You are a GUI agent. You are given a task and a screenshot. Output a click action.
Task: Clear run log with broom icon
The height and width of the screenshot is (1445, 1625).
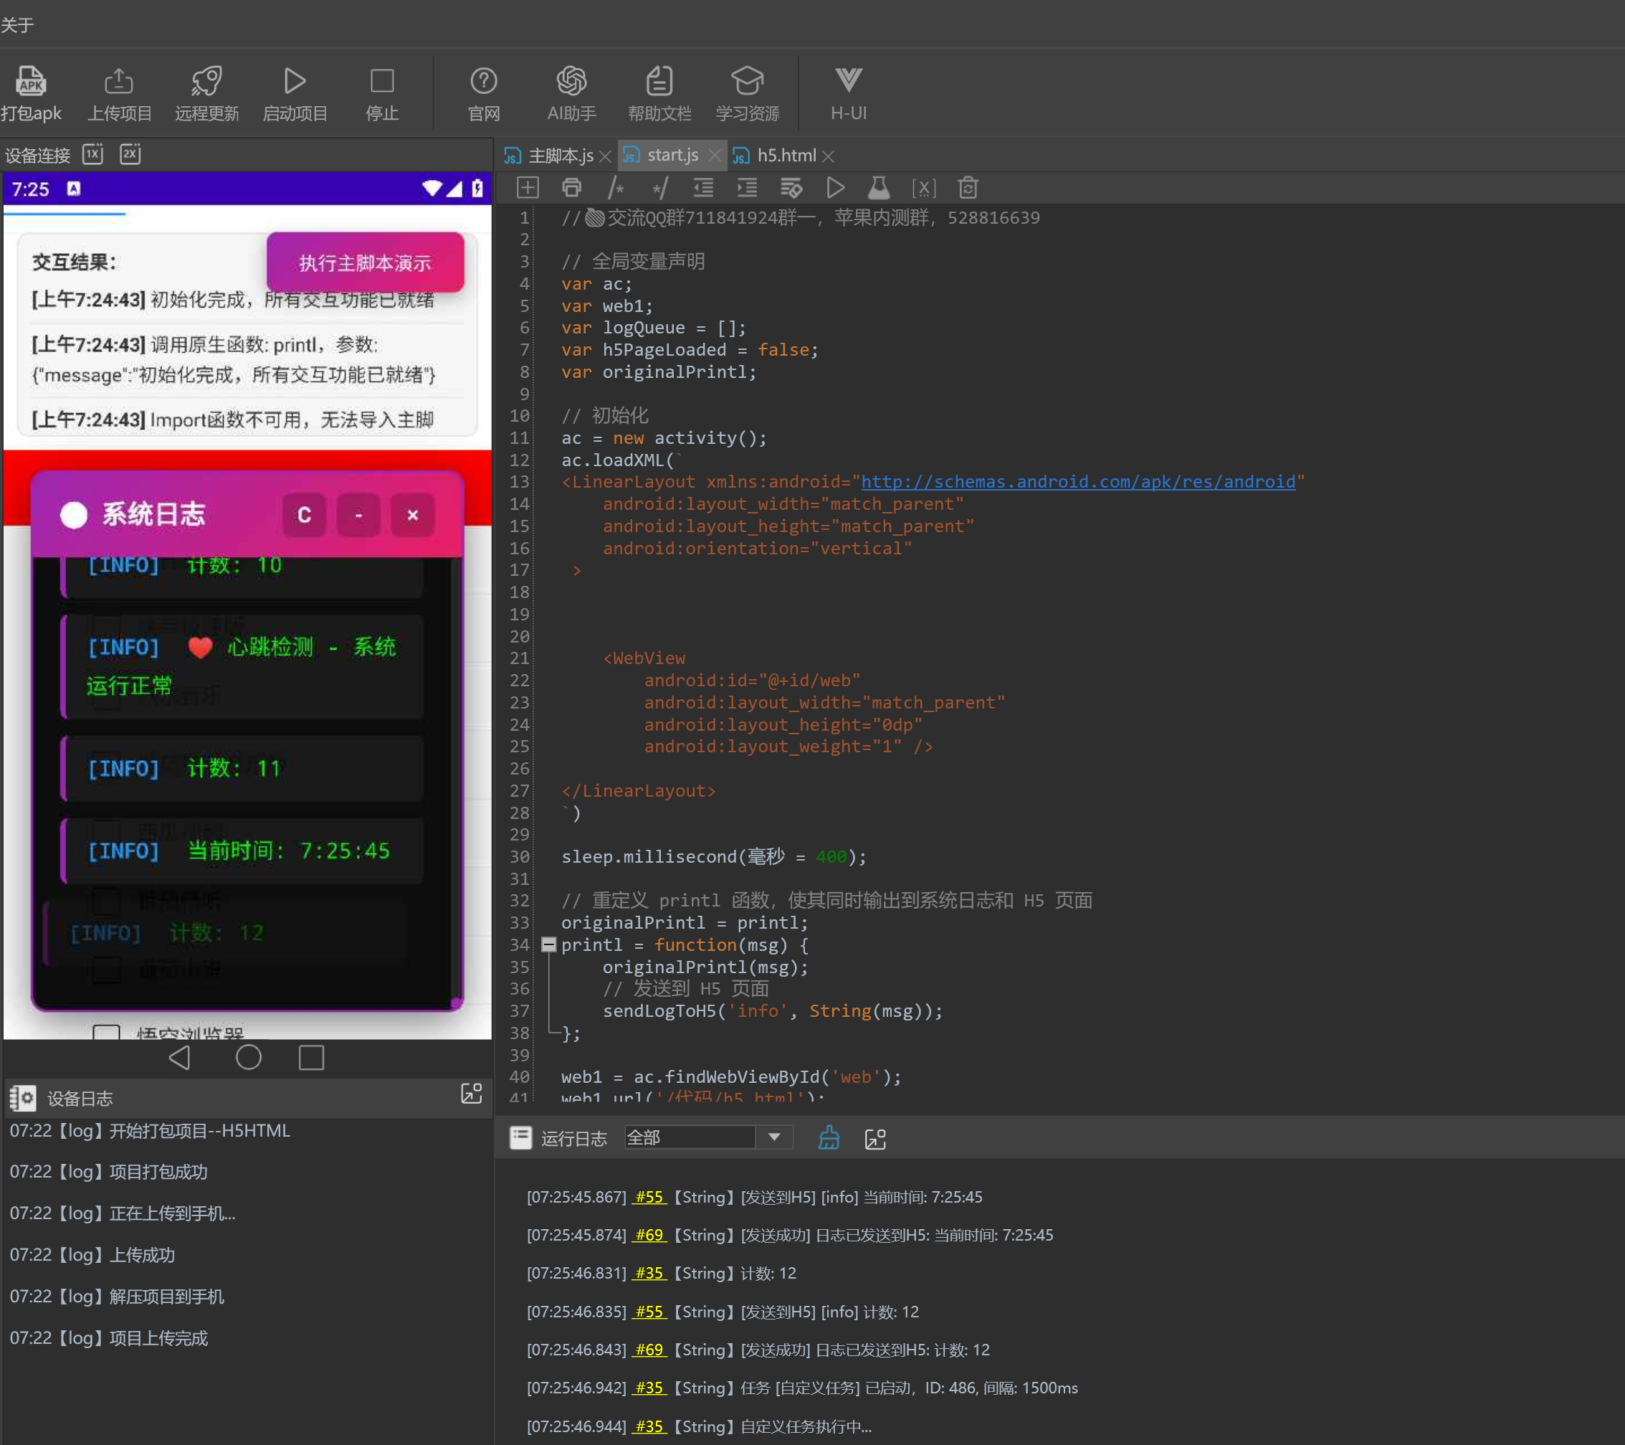[x=829, y=1138]
